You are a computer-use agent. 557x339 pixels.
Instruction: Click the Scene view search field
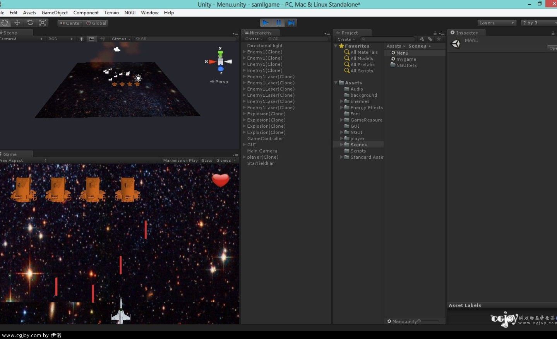coord(186,39)
